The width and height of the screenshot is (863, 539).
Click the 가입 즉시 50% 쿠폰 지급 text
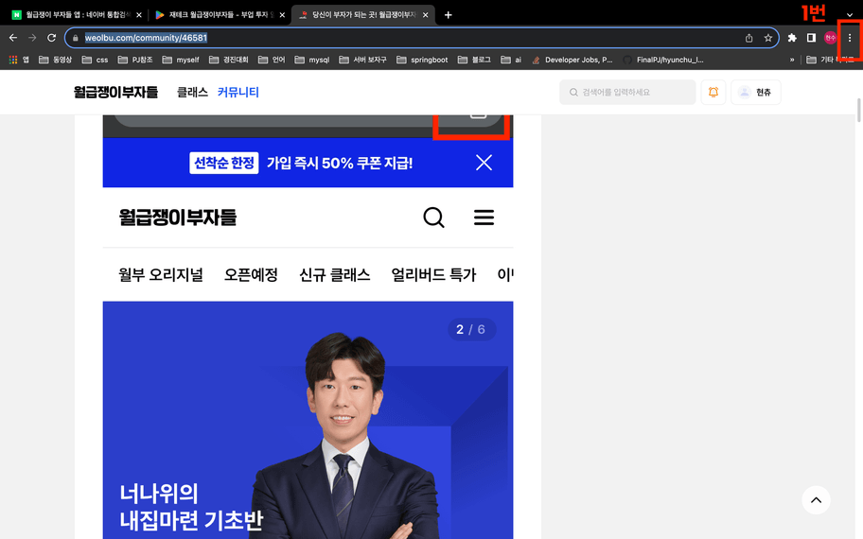[x=340, y=163]
